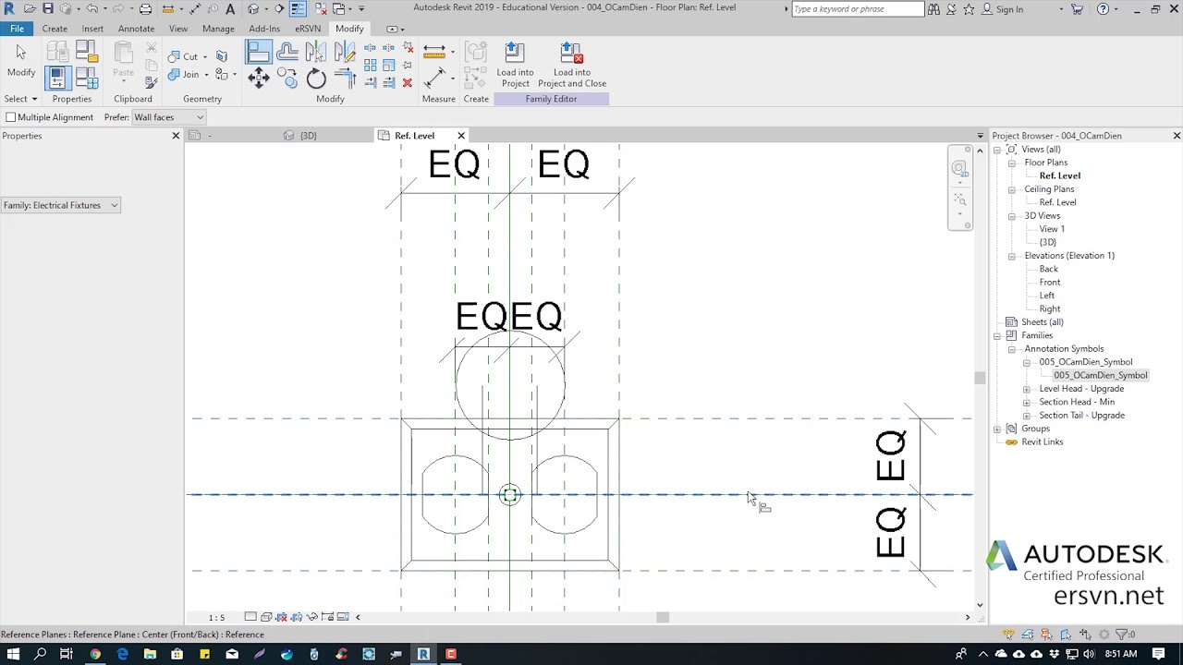This screenshot has height=665, width=1183.
Task: Click the Print icon in Quick Access toolbar
Action: point(145,8)
